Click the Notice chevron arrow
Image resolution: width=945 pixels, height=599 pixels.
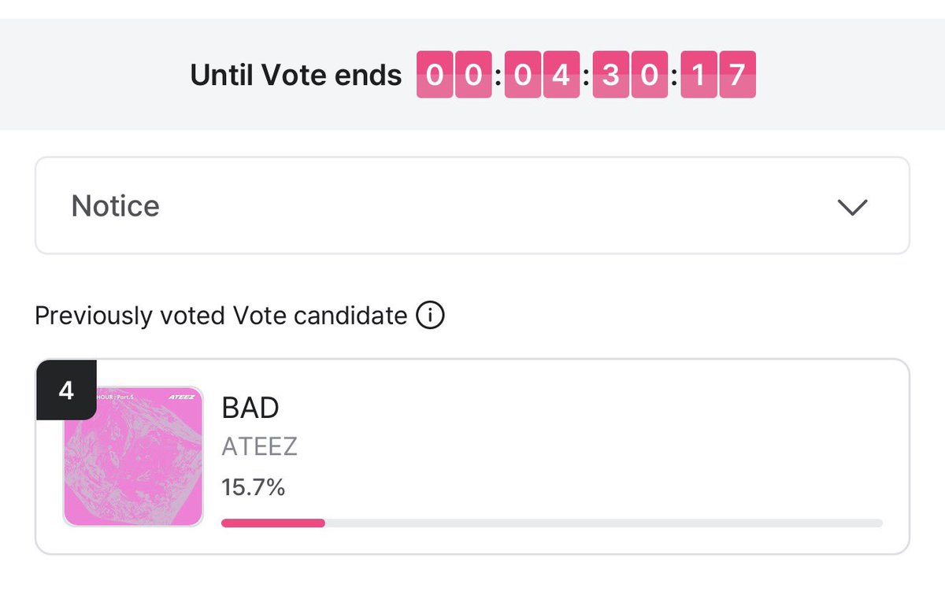tap(852, 207)
